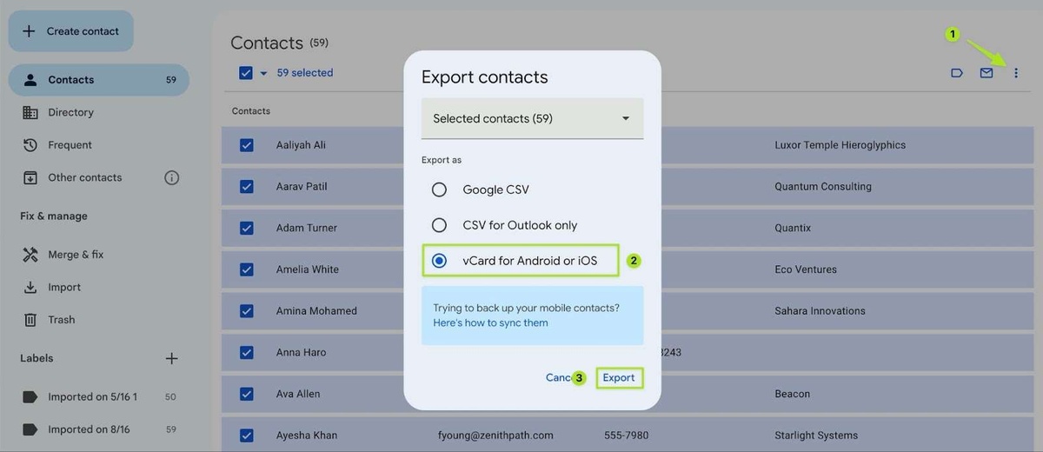
Task: Click the Create contact button
Action: 71,31
